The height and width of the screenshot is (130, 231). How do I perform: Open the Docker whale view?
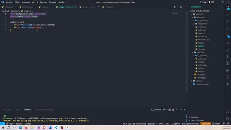point(227,70)
